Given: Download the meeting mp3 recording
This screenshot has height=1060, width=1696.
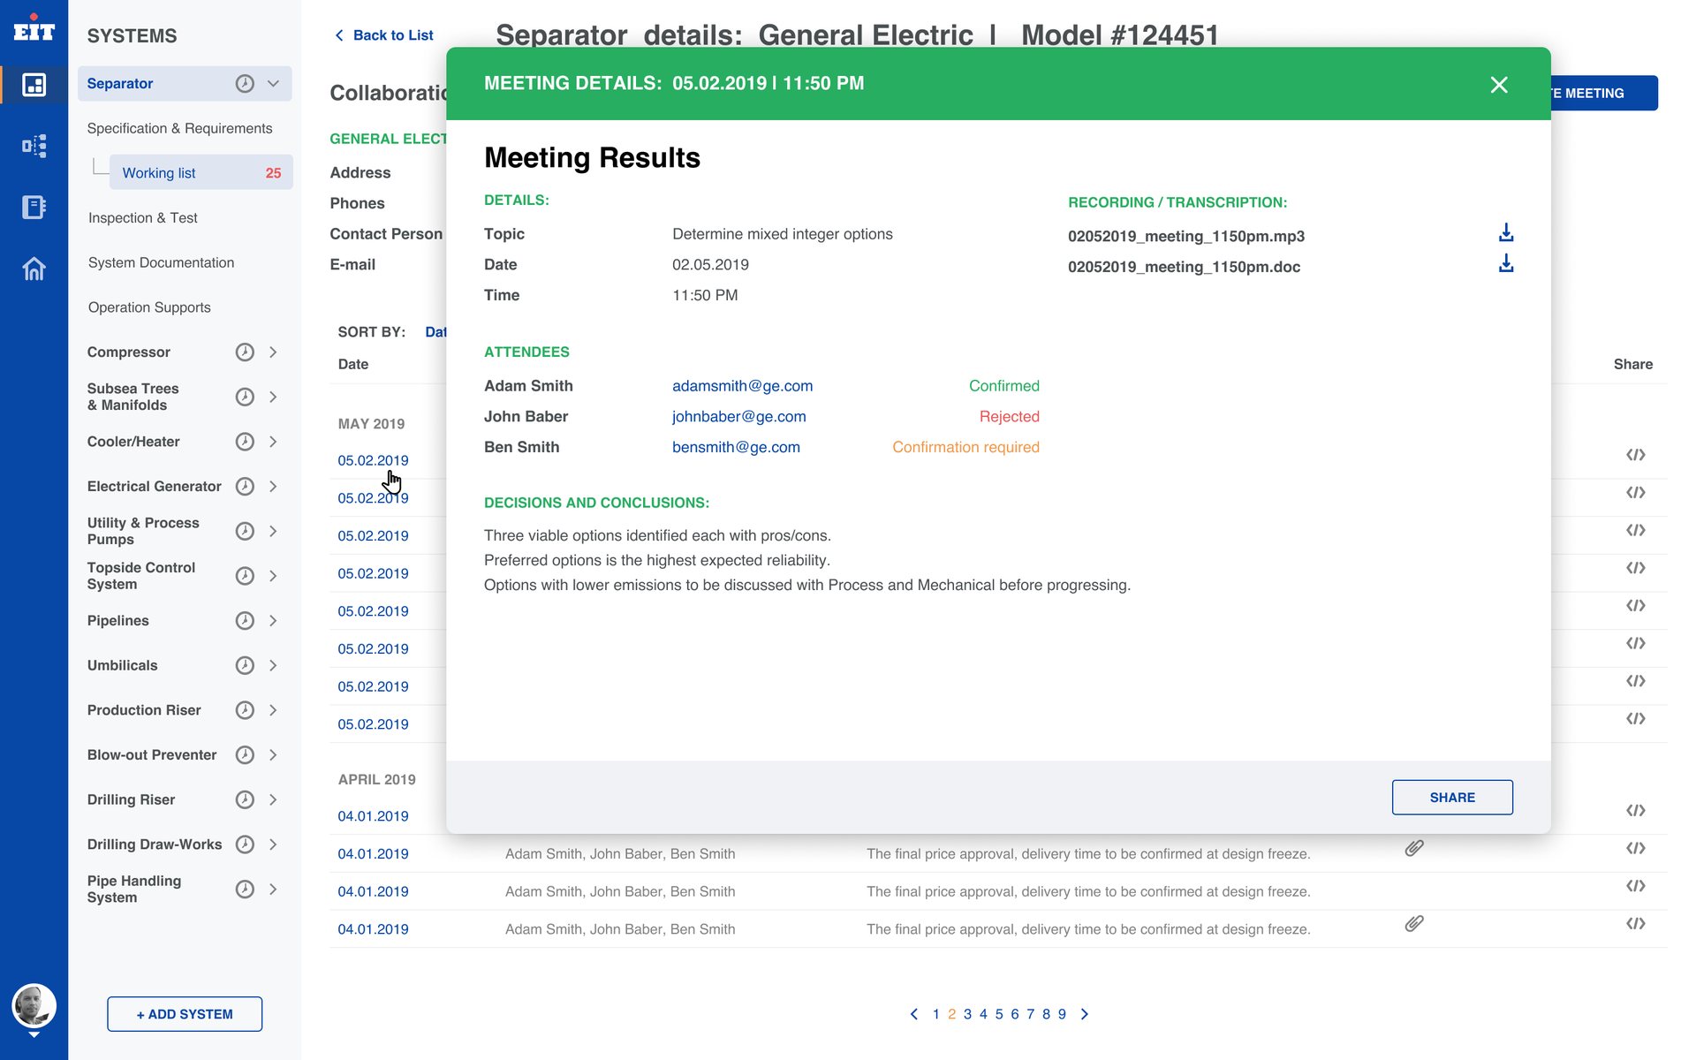Looking at the screenshot, I should [1506, 233].
